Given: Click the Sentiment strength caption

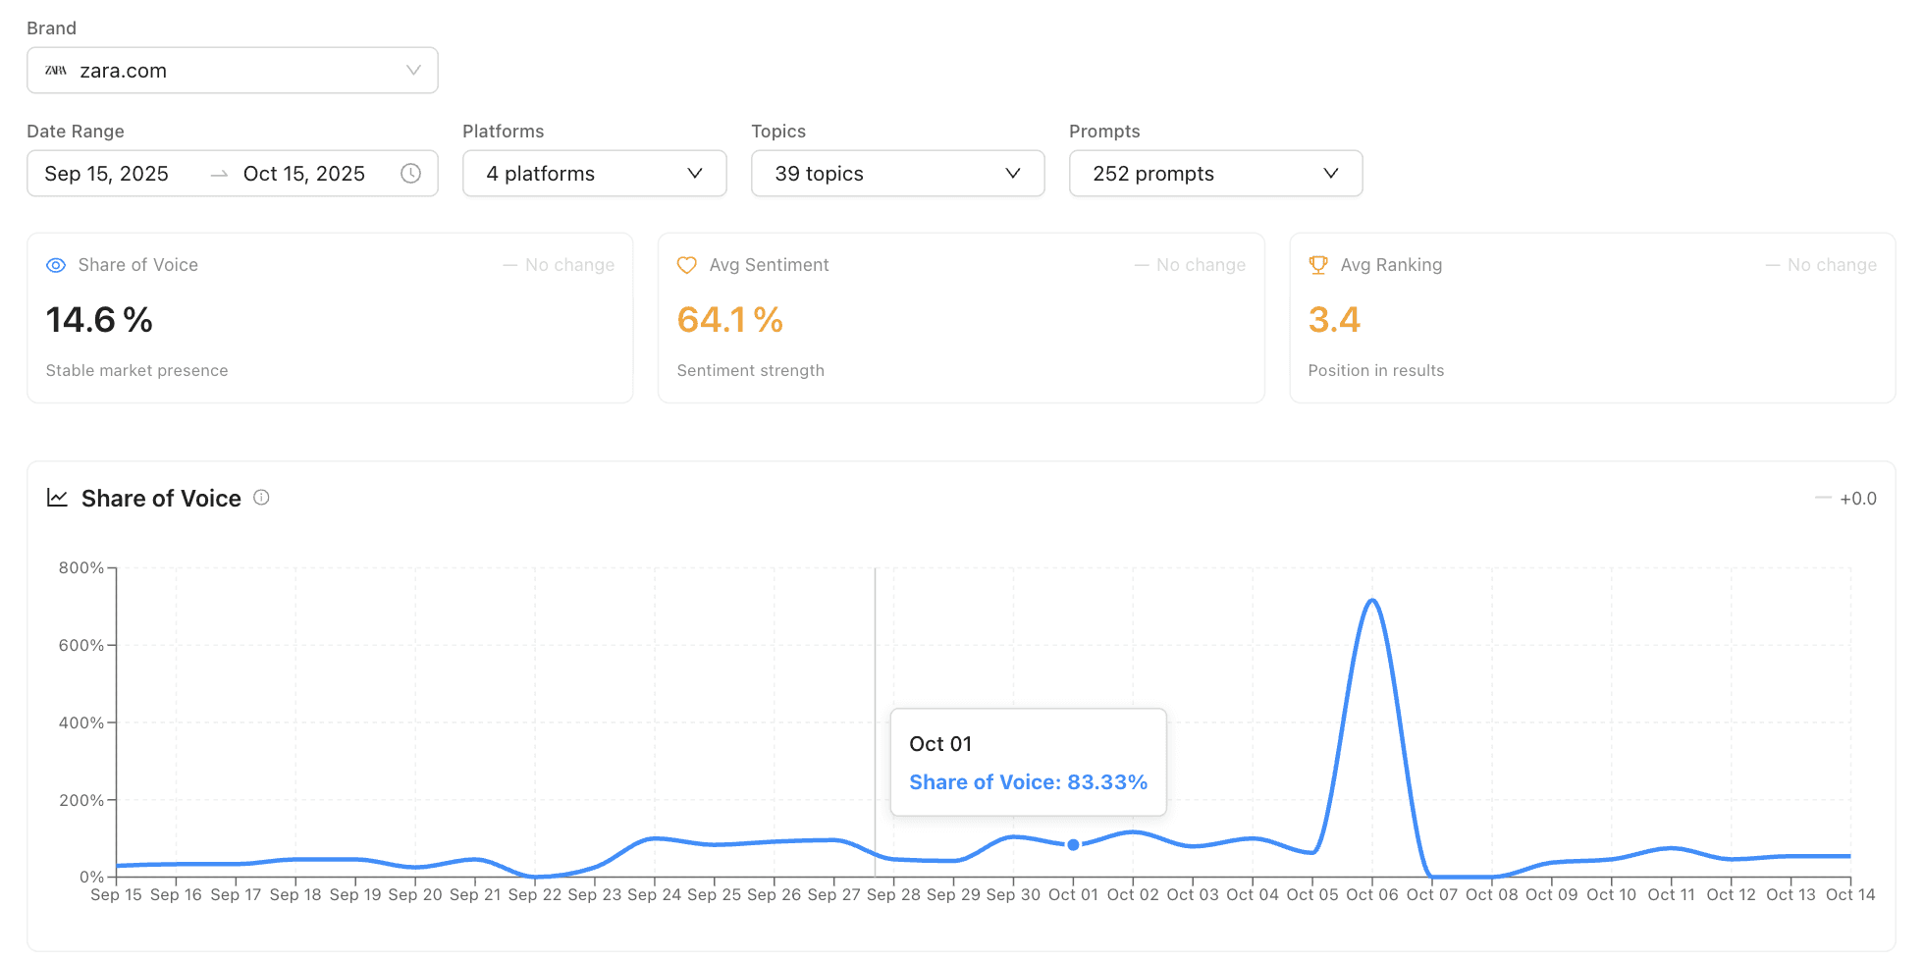Looking at the screenshot, I should pyautogui.click(x=750, y=370).
